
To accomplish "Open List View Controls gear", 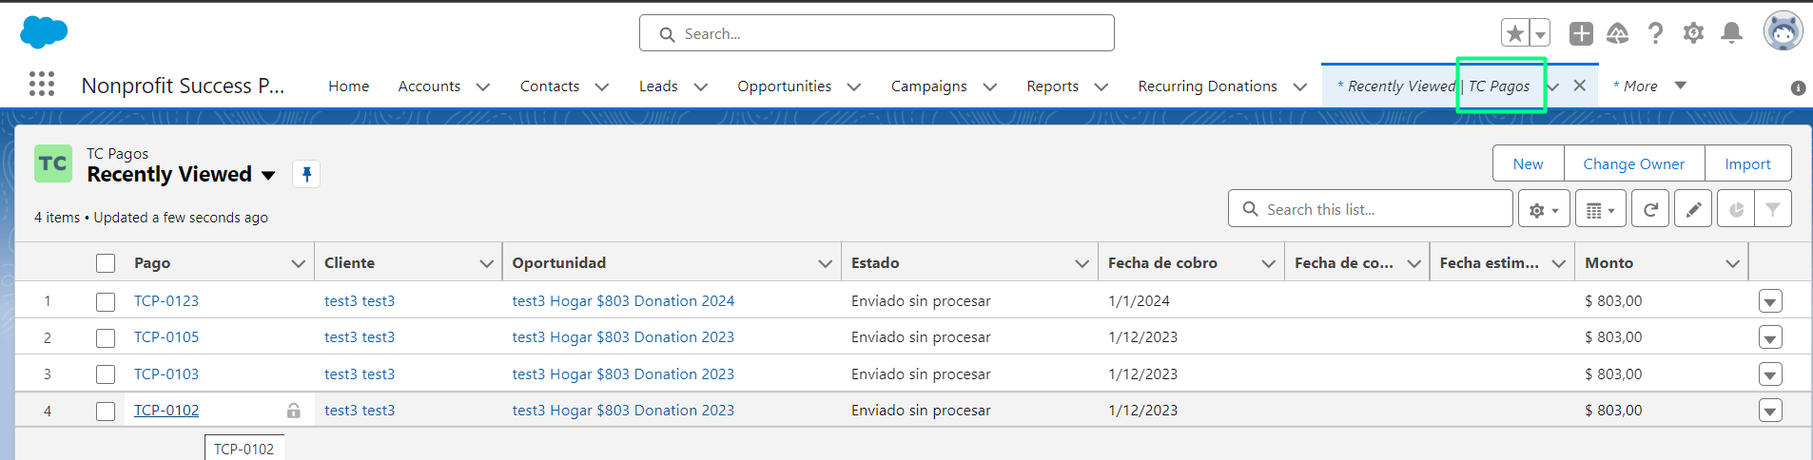I will [x=1544, y=209].
